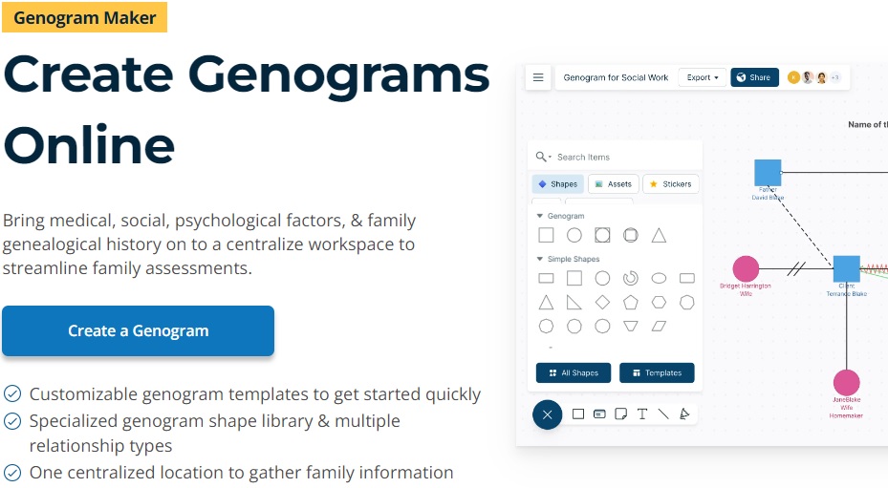
Task: Open the hamburger menu icon
Action: [x=538, y=77]
